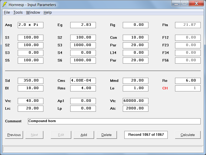206x155 pixels.
Task: Click the Vtc label
Action: [x=113, y=101]
